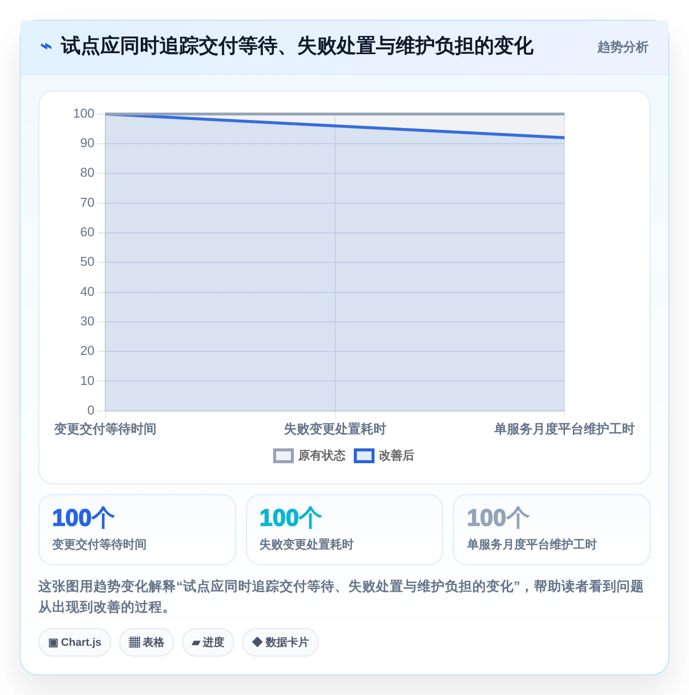The height and width of the screenshot is (695, 689).
Task: Click the gray 100个 value
Action: [x=498, y=518]
